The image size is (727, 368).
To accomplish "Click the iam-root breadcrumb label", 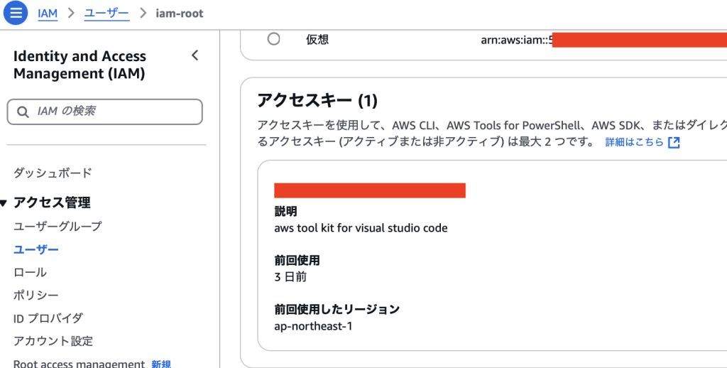I will [x=180, y=13].
